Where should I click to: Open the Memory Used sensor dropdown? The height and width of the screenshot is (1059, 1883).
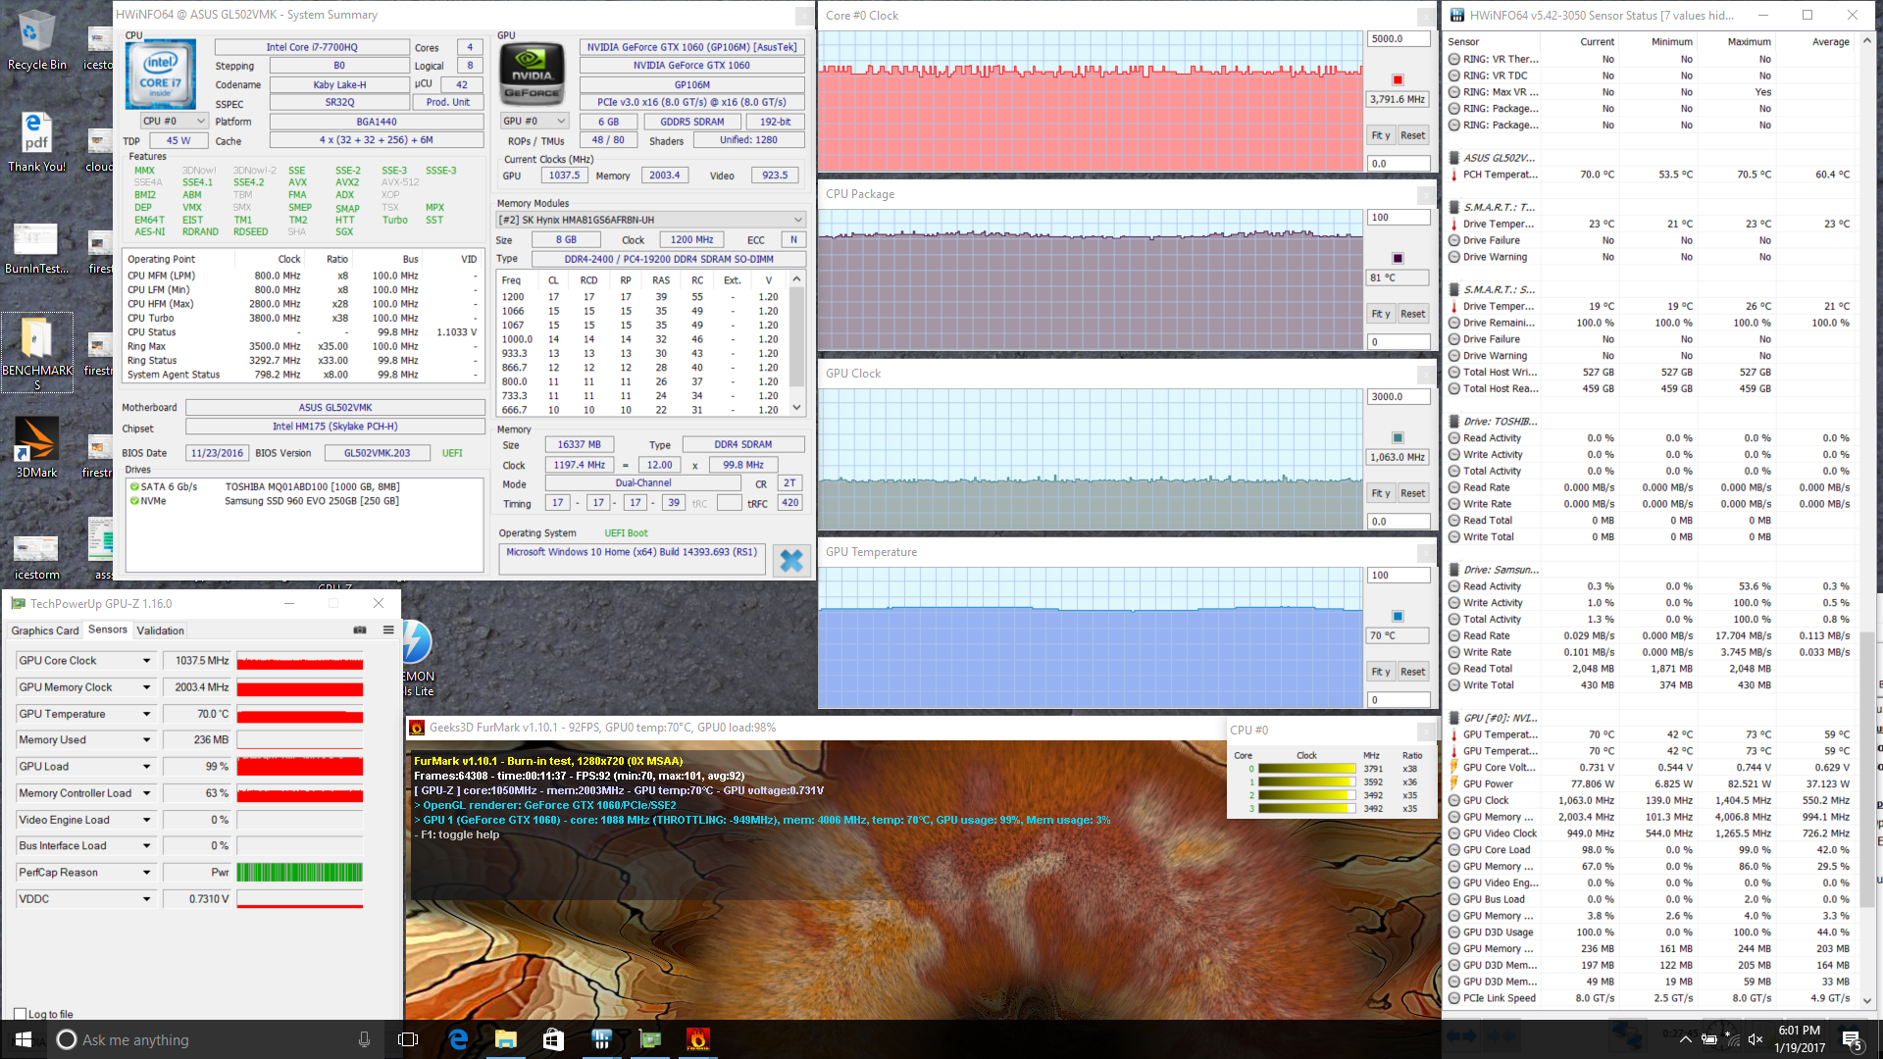tap(147, 740)
